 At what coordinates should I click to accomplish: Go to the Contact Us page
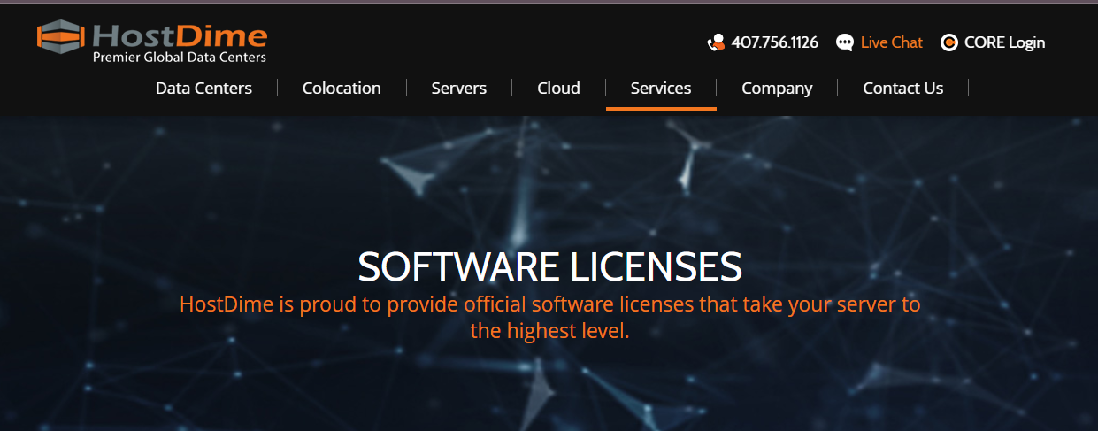902,89
